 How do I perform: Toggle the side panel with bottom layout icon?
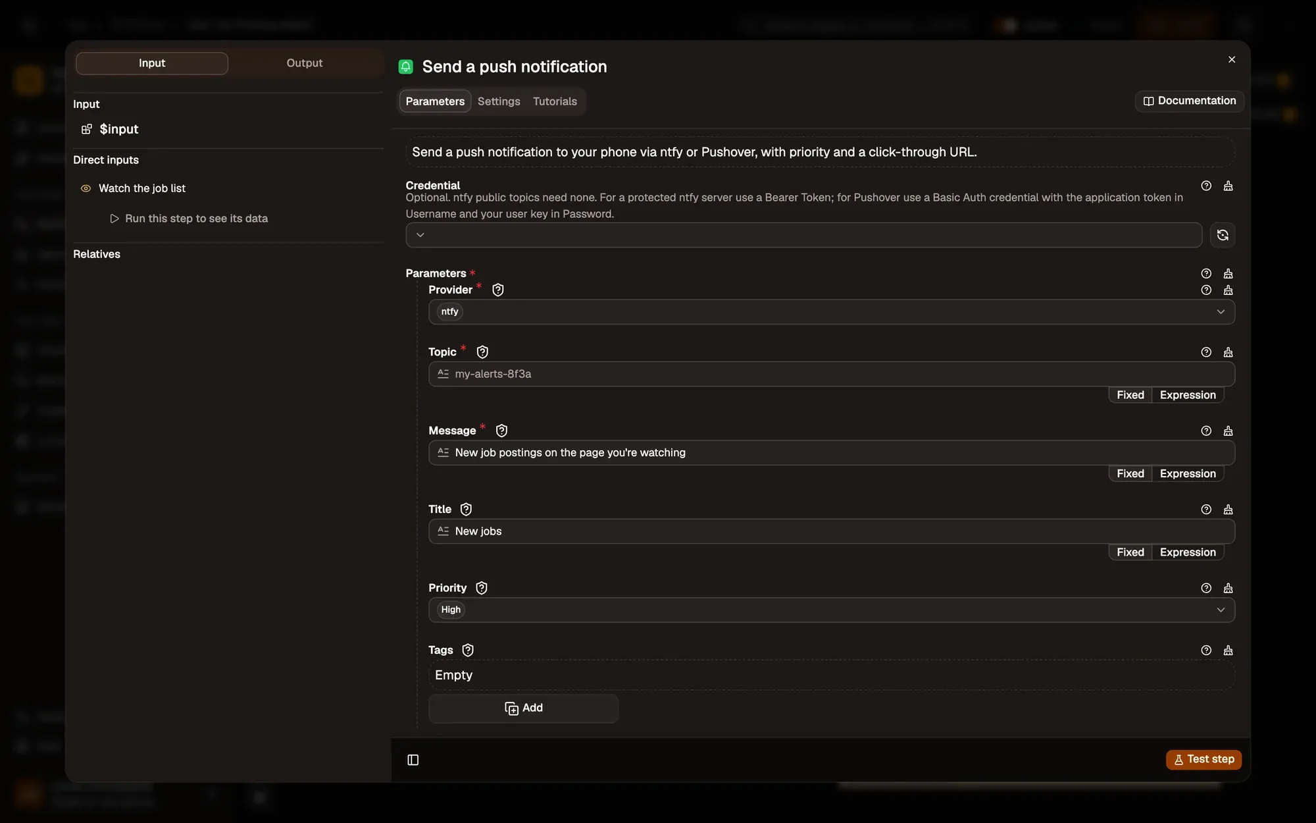[x=413, y=760]
